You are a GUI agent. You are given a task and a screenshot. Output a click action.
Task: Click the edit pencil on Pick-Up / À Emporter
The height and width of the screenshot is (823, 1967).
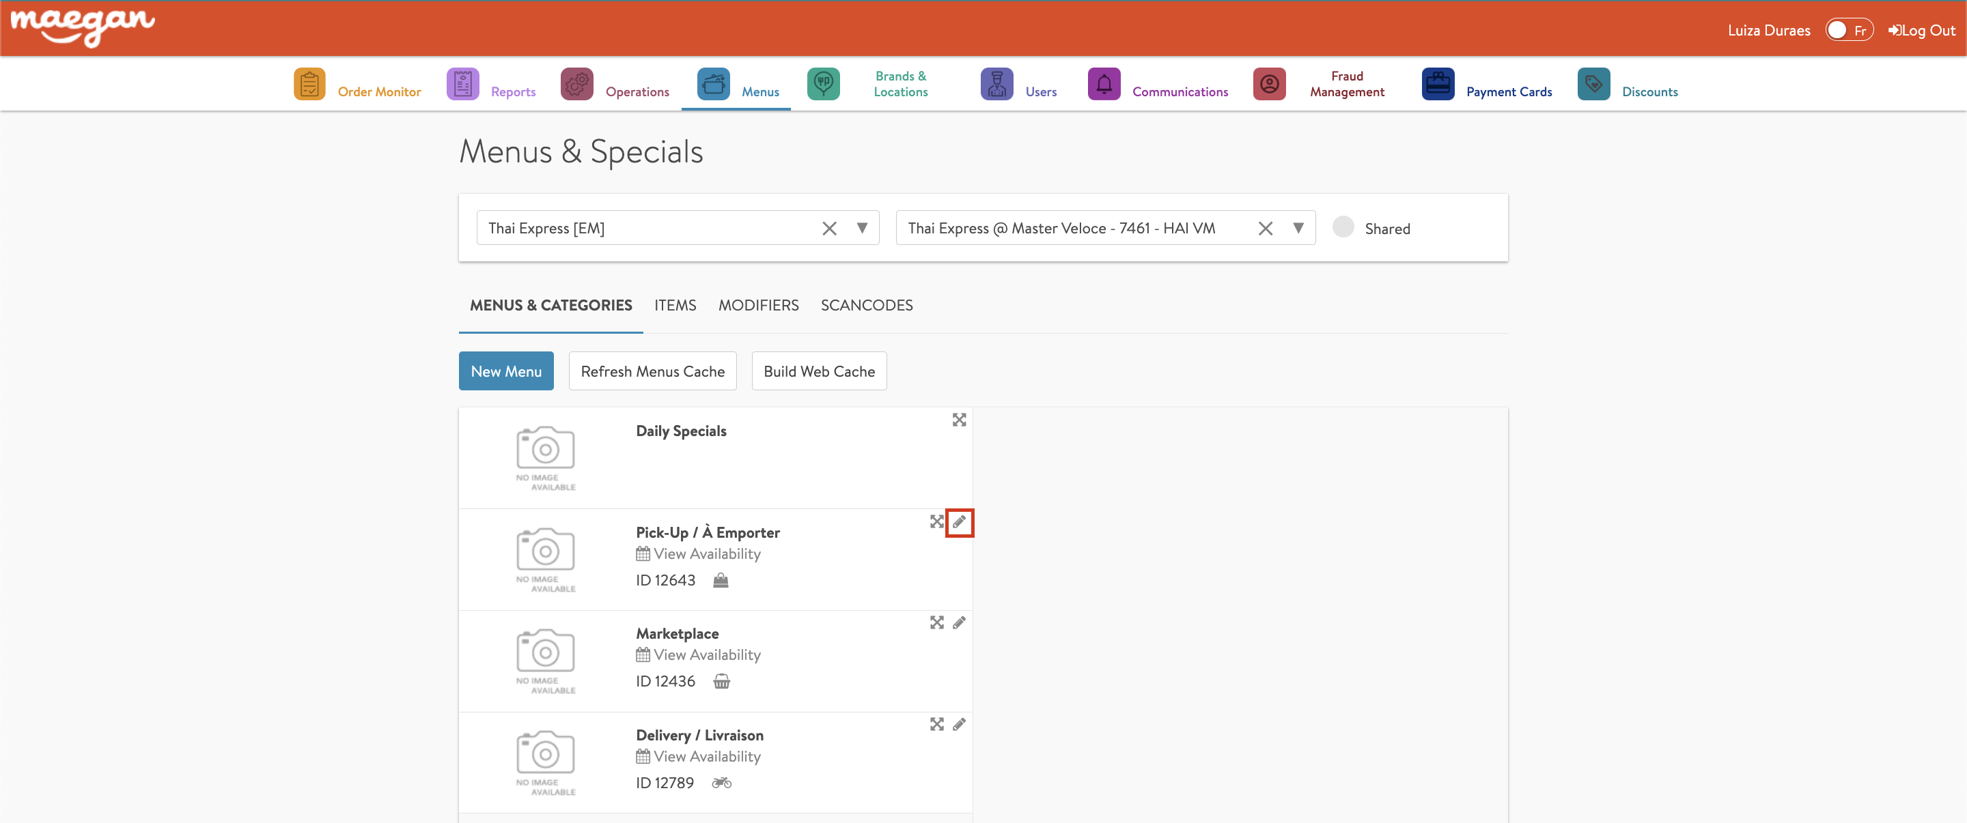960,523
